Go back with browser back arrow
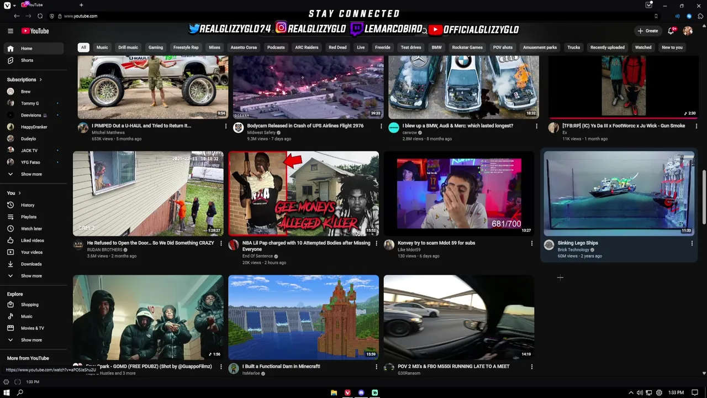Viewport: 707px width, 398px height. point(17,16)
